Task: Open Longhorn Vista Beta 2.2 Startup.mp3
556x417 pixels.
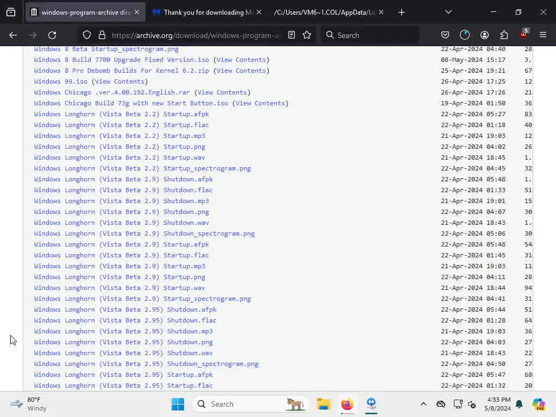Action: coord(119,136)
